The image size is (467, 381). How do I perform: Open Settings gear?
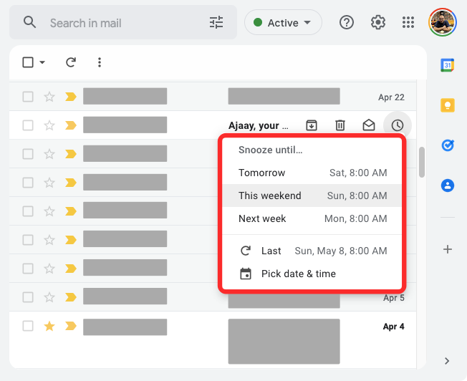[378, 23]
